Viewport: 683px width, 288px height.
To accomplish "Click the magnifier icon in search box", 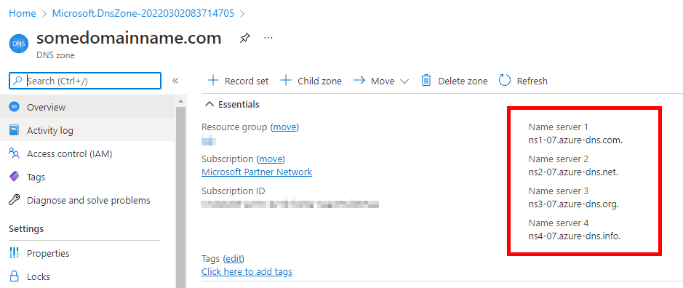I will tap(17, 81).
